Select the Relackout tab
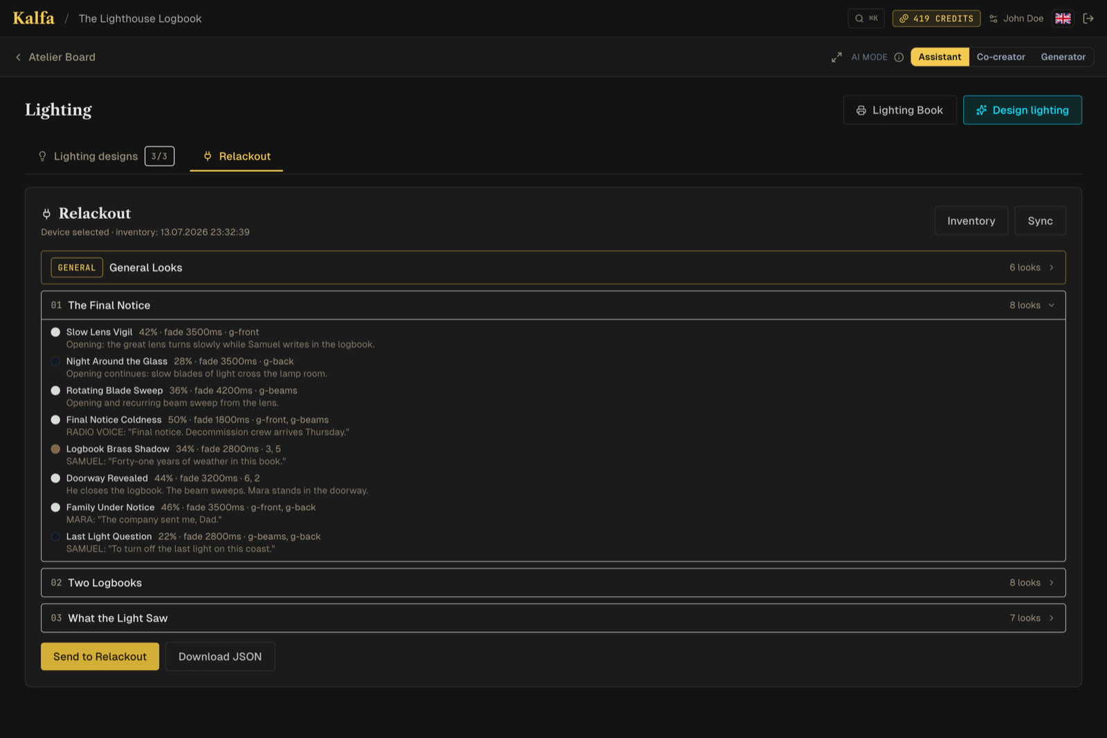 237,156
